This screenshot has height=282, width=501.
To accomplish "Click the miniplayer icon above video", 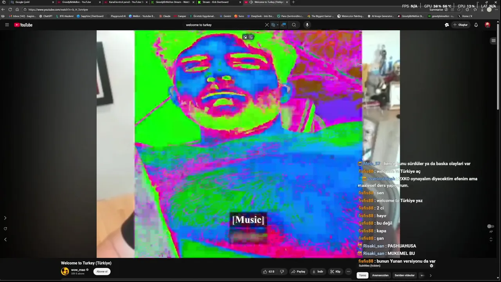I will pos(245,37).
